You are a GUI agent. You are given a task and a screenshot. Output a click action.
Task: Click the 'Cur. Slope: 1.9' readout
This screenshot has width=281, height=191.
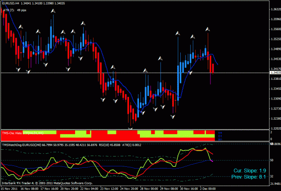[250, 171]
